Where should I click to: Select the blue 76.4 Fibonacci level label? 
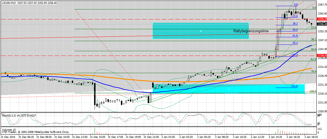(295, 43)
